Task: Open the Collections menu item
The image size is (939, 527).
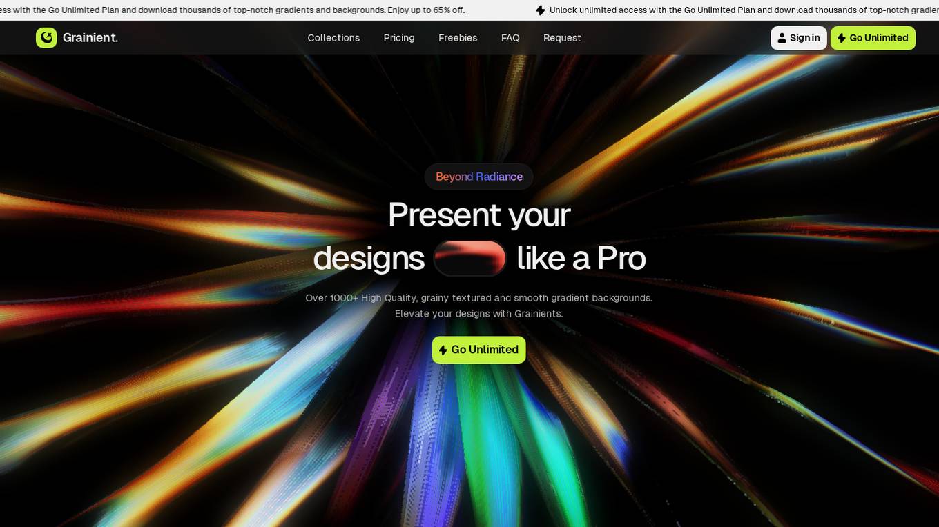Action: pyautogui.click(x=333, y=38)
